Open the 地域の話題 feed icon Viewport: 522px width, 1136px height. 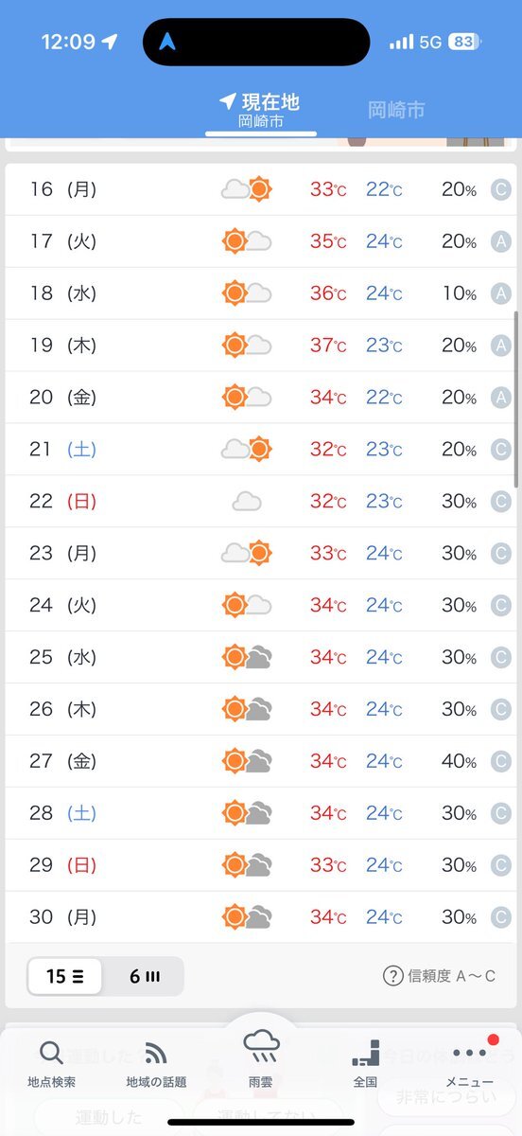[x=156, y=1063]
